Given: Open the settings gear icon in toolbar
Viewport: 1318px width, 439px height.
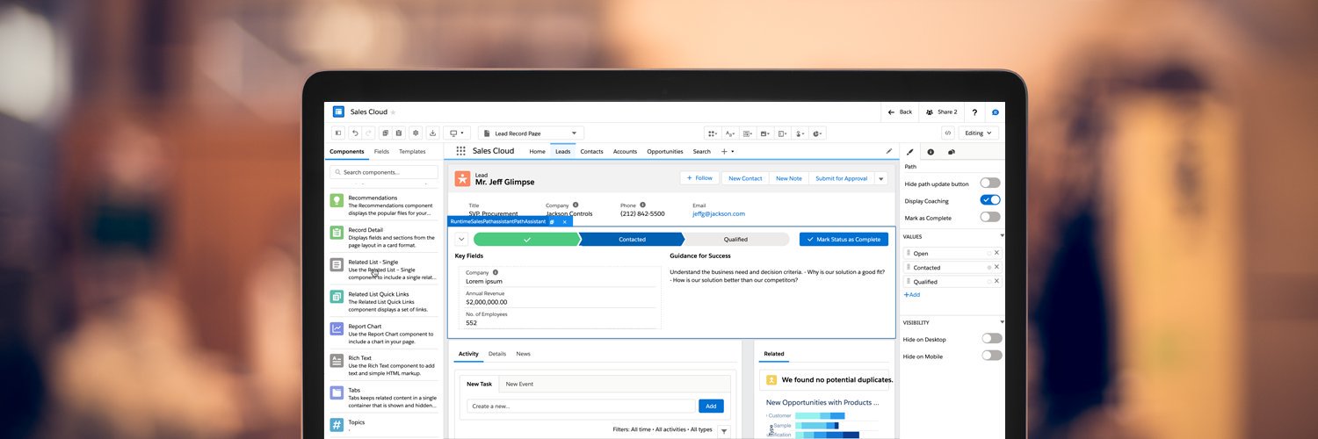Looking at the screenshot, I should pyautogui.click(x=416, y=133).
